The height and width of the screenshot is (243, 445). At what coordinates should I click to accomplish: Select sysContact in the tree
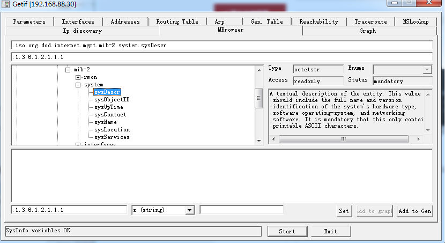[110, 114]
